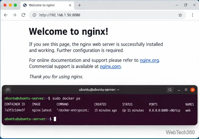Minimize the terminal window

179,90
